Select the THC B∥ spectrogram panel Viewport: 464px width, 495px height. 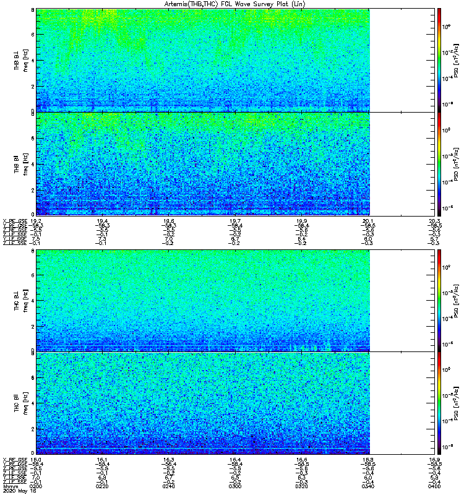[x=236, y=403]
